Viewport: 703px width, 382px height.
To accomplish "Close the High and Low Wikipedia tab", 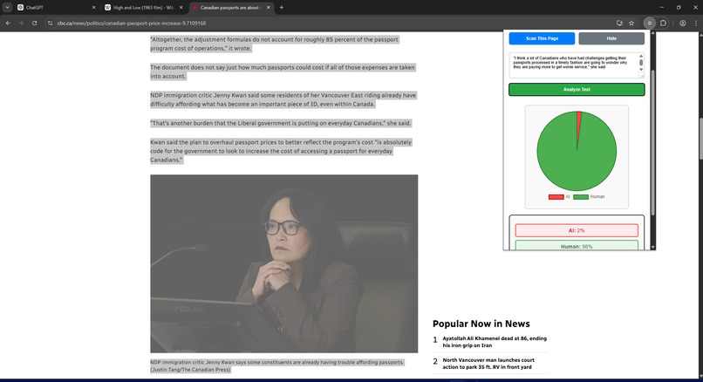I will pos(181,8).
